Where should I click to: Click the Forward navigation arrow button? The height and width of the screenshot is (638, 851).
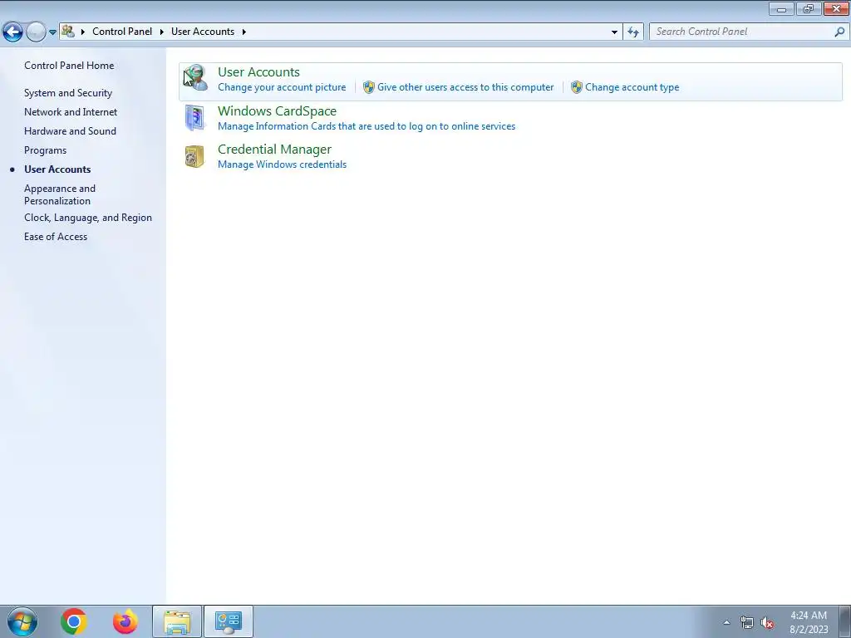[36, 32]
